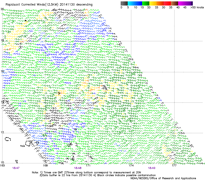The image size is (205, 180).
Task: Click the latitude label '12'
Action: pos(2,132)
